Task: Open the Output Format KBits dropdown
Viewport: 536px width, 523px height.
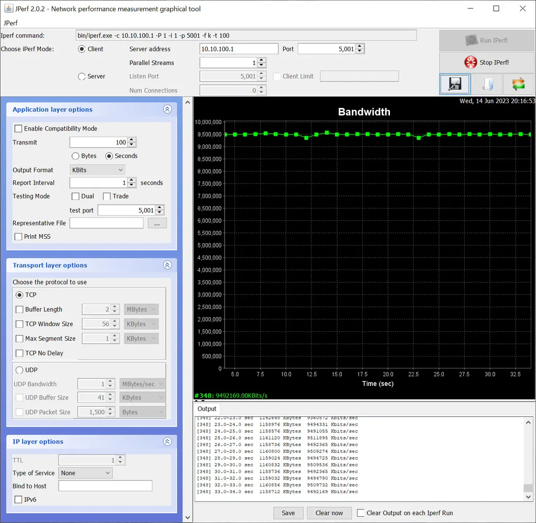Action: pyautogui.click(x=97, y=170)
